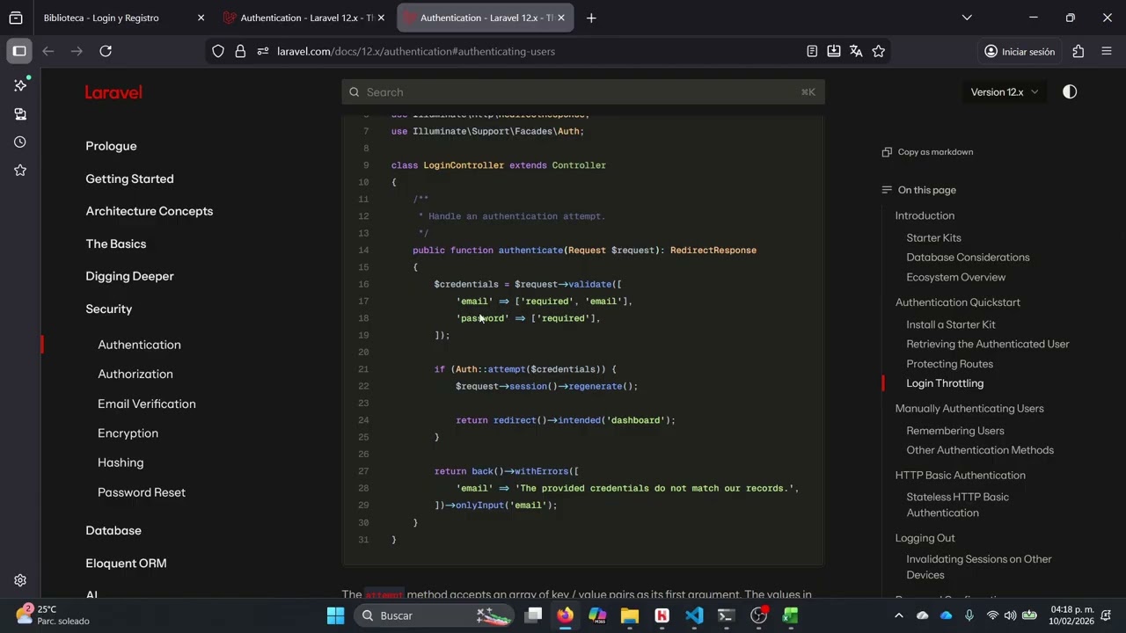Open the Firefox application menu
This screenshot has width=1126, height=633.
[x=1107, y=51]
